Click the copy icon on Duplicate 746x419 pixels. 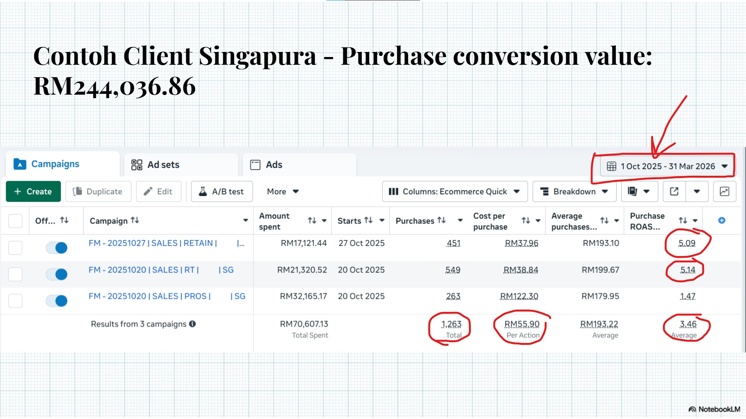tap(77, 191)
